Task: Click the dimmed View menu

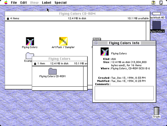Action: (34, 2)
